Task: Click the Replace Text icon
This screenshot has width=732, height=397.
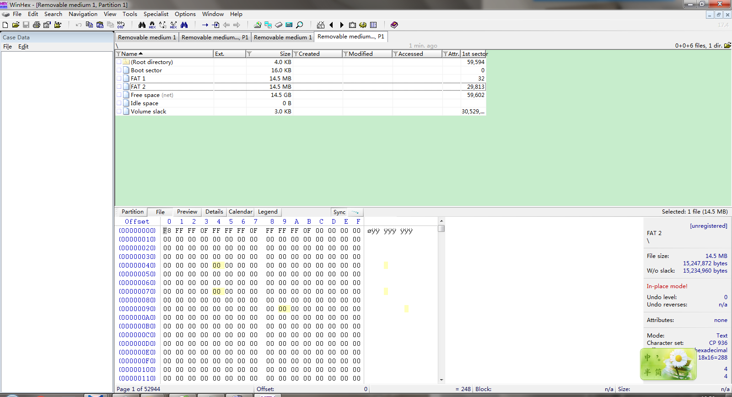Action: pyautogui.click(x=163, y=25)
